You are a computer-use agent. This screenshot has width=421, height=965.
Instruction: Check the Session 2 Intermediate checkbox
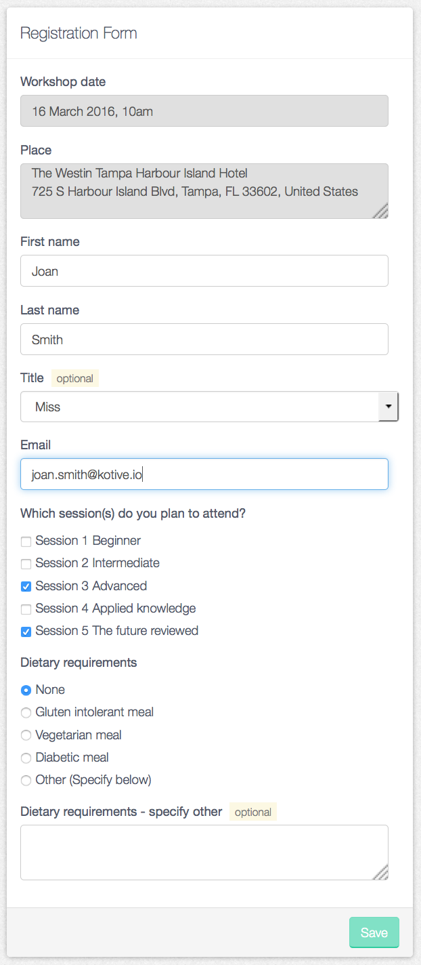click(26, 564)
